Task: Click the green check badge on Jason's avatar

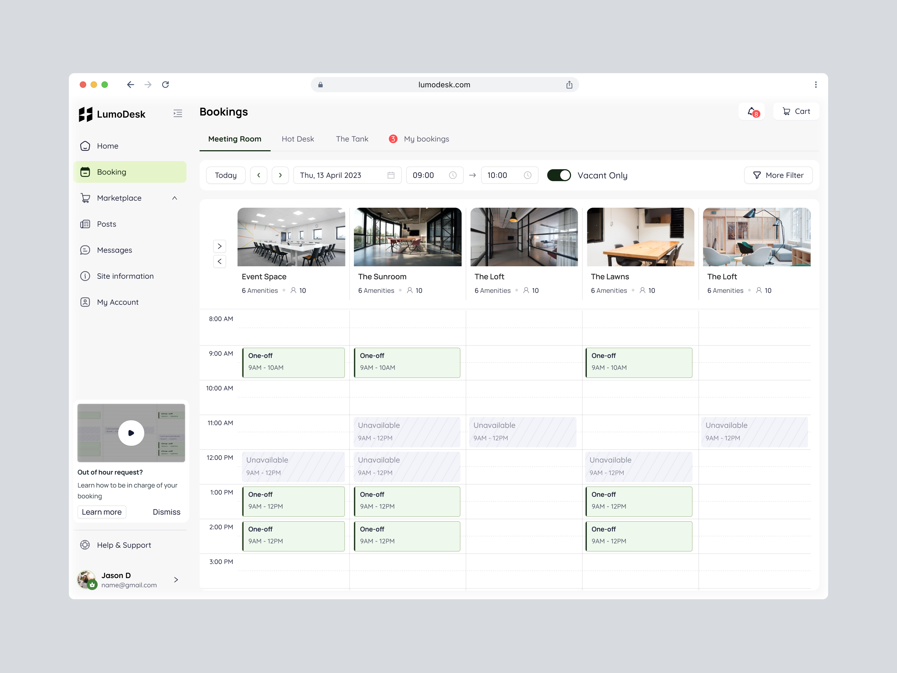Action: point(92,585)
